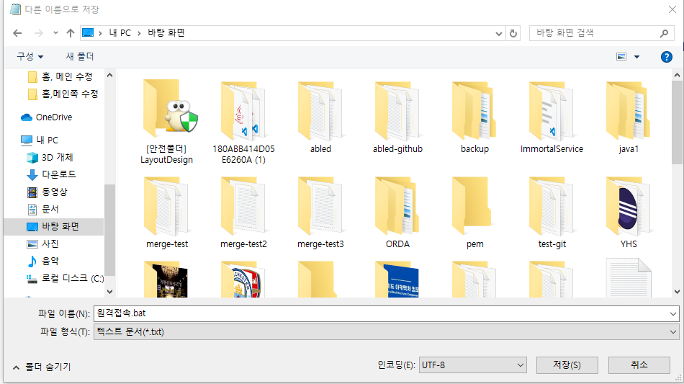Screen dimensions: 684x384
Task: Select the backup folder
Action: point(474,117)
